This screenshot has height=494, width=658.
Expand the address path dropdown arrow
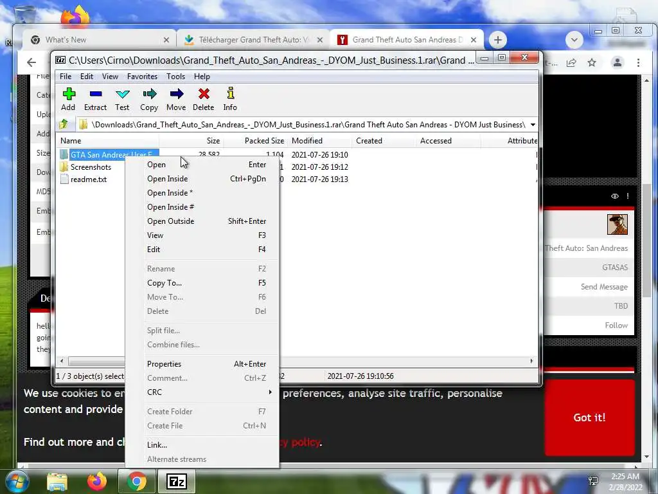pos(533,125)
